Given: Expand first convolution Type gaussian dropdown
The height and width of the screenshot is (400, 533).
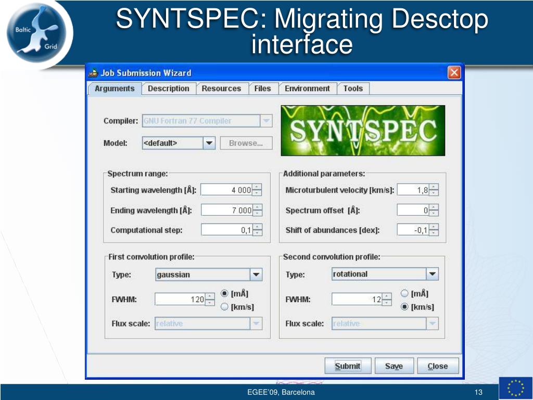Looking at the screenshot, I should point(256,274).
